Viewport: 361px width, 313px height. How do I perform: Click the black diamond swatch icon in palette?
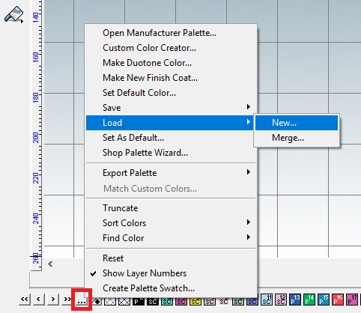tap(97, 302)
